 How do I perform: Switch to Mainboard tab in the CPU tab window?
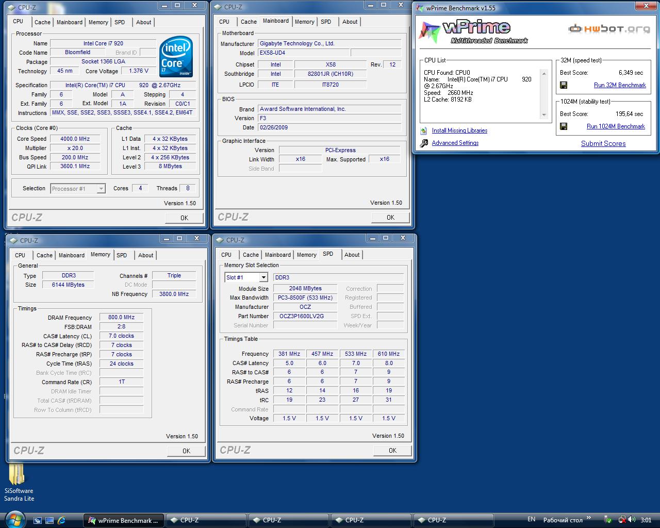tap(69, 22)
